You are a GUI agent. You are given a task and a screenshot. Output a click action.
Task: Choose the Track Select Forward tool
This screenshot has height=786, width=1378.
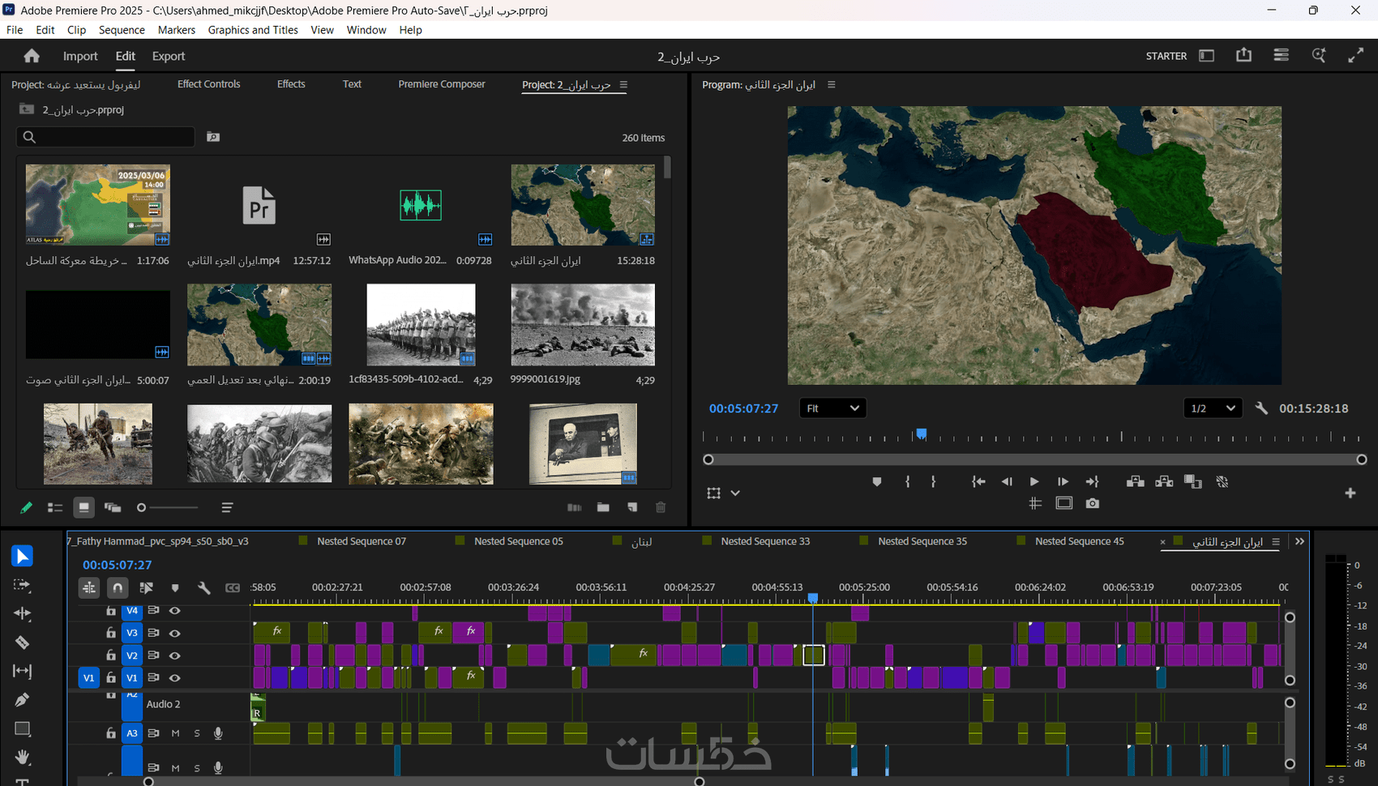(22, 585)
